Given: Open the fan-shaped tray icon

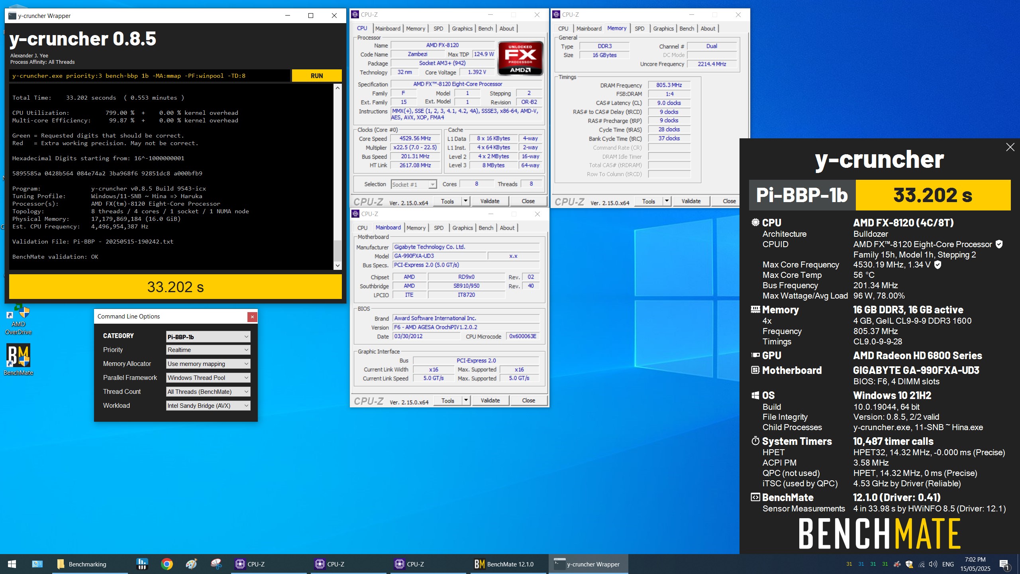Looking at the screenshot, I should 897,564.
